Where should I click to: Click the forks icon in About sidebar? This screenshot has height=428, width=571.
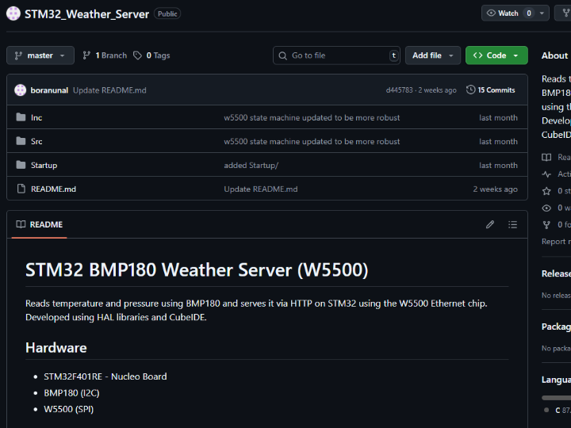(546, 225)
